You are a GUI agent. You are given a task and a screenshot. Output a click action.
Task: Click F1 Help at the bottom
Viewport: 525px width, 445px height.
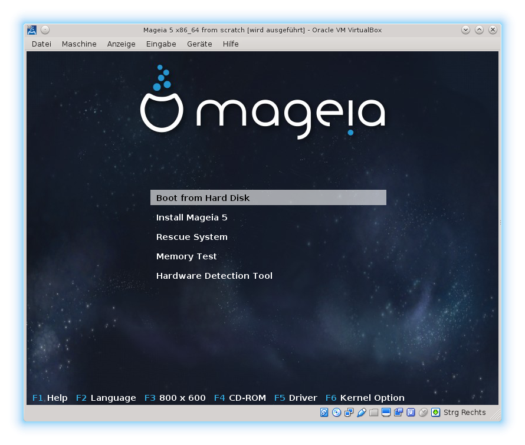pyautogui.click(x=50, y=398)
